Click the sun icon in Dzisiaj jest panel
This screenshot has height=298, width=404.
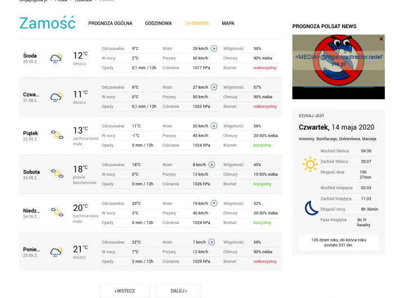point(310,164)
